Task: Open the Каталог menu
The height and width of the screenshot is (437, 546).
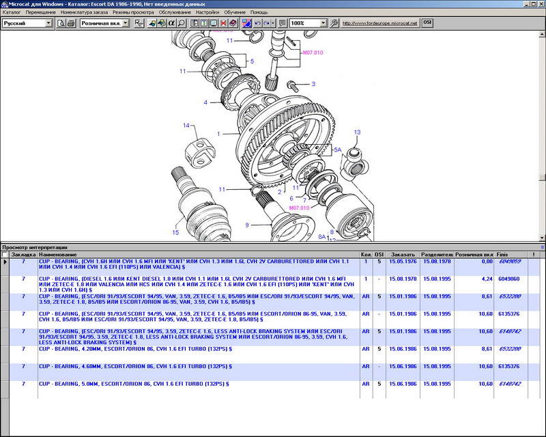Action: 12,12
